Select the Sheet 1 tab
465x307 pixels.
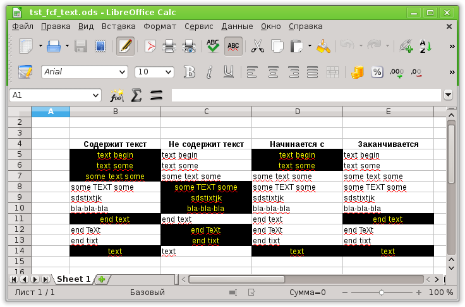pos(73,279)
